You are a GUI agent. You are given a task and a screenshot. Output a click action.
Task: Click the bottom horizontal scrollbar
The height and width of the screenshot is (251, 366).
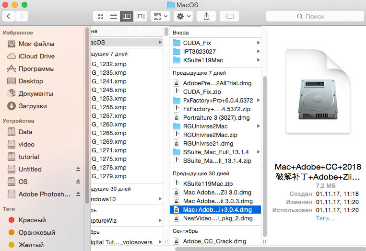[x=270, y=249]
